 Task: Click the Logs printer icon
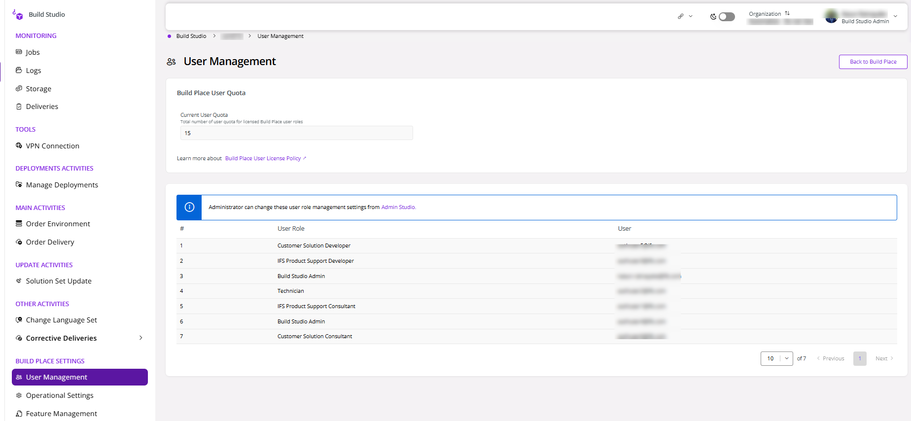[19, 70]
